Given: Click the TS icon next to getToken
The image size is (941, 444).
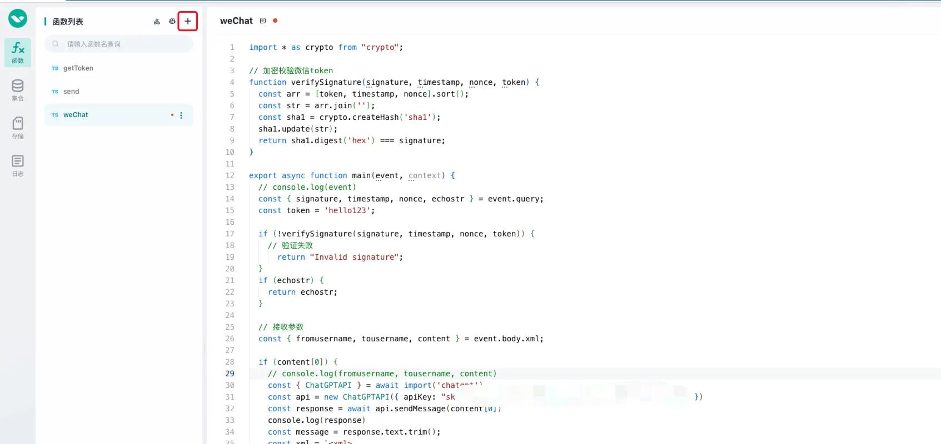Looking at the screenshot, I should 55,68.
